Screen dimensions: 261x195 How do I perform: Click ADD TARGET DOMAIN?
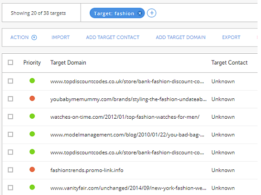point(181,37)
